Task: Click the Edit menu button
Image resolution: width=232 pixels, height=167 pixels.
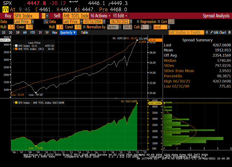Action: 120,16
